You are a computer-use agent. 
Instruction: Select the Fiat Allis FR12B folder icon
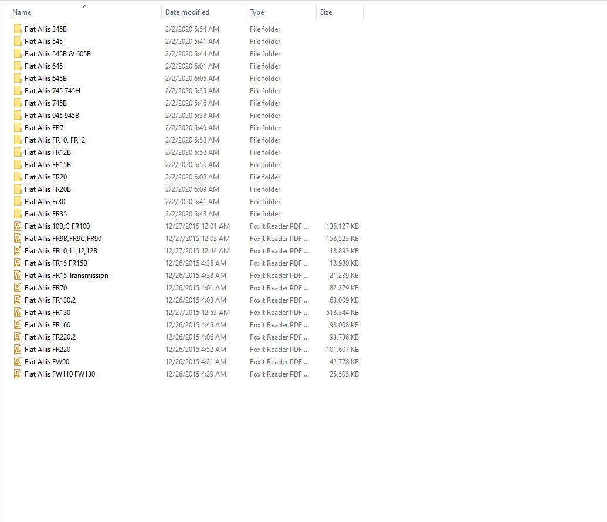pyautogui.click(x=18, y=152)
